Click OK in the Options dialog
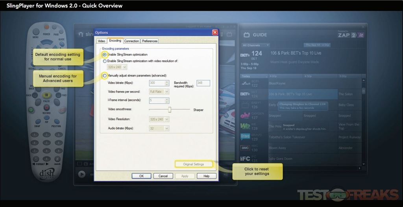 [x=141, y=176]
